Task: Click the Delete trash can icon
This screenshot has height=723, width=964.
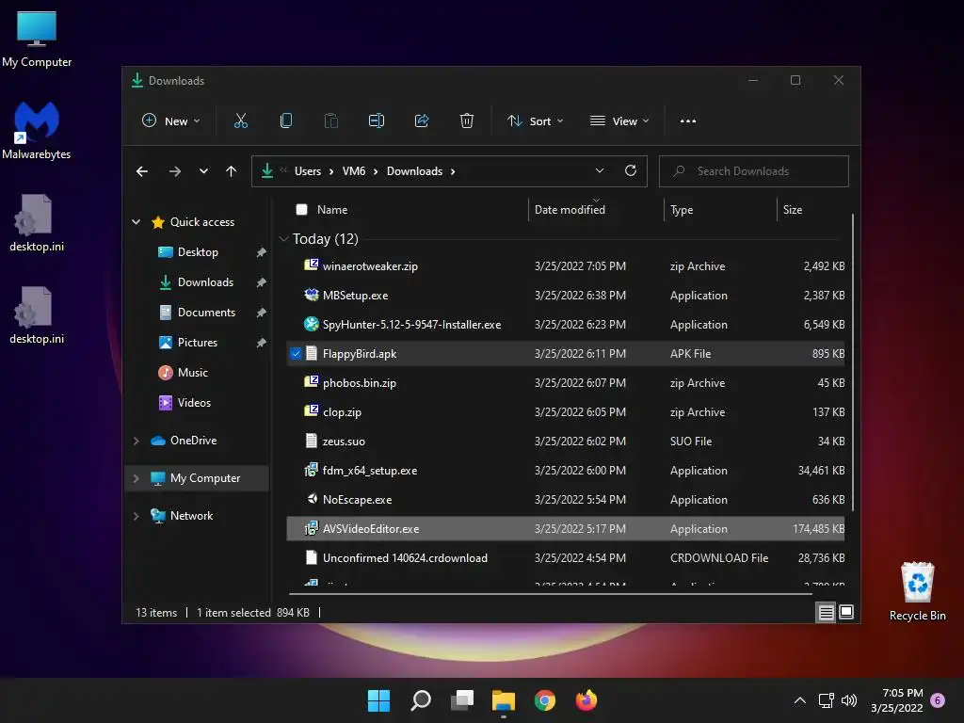Action: coord(467,120)
